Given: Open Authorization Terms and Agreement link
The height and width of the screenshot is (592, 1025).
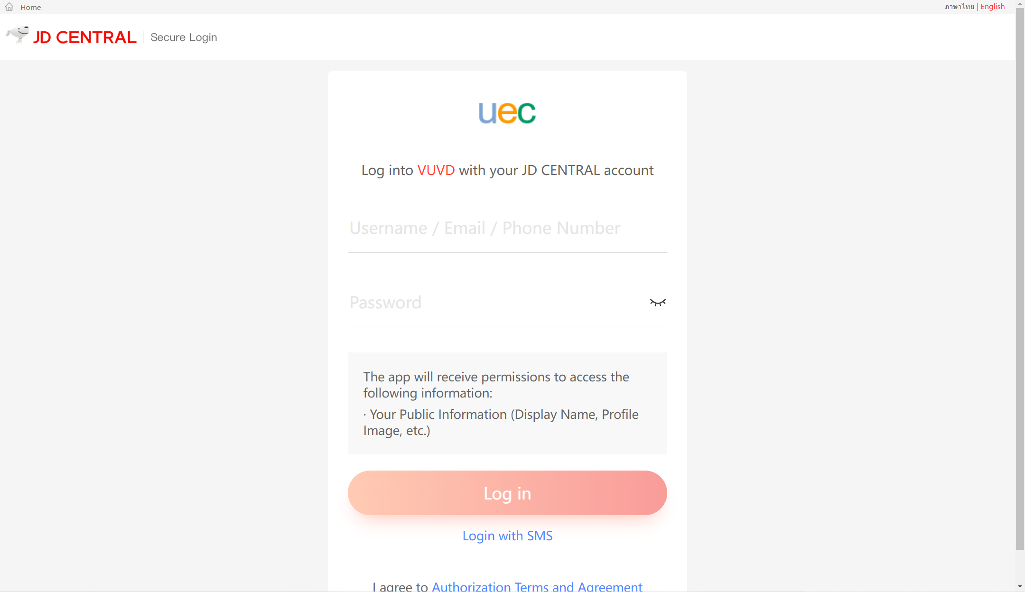Looking at the screenshot, I should click(537, 587).
